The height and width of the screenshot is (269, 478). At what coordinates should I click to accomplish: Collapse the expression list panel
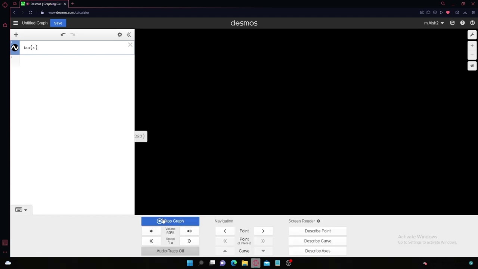129,35
